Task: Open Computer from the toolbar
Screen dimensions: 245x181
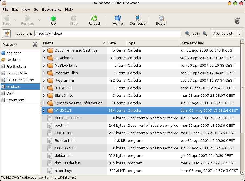Action: coord(138,20)
